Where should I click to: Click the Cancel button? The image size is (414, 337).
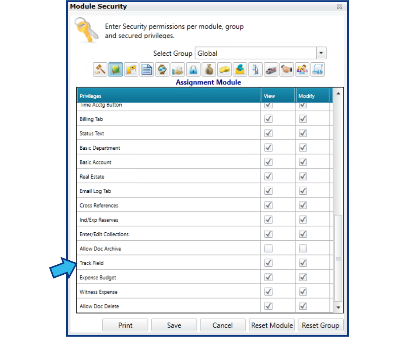point(223,325)
